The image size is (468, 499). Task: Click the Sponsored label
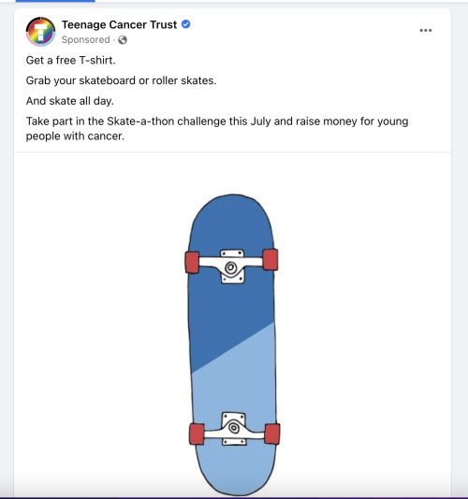coord(85,40)
